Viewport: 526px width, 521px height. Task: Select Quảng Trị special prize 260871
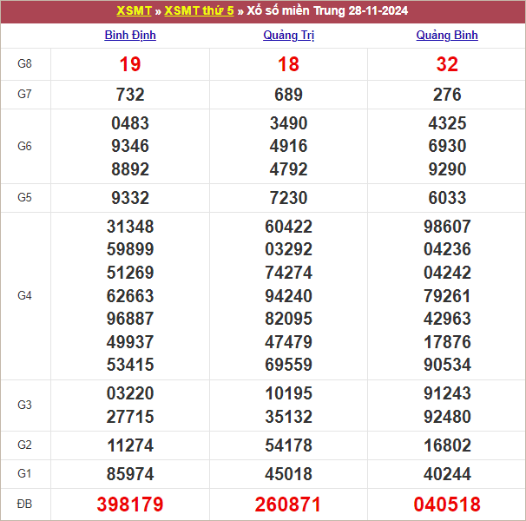288,505
